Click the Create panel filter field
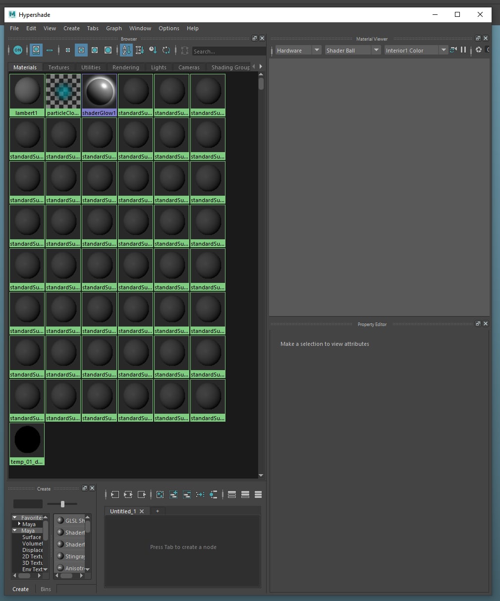Screen dimensions: 500x601 [28, 504]
